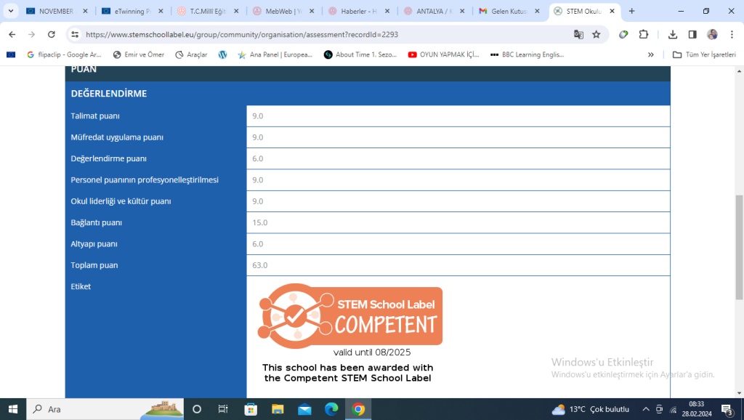Close the STEM Okulu tab
The image size is (744, 420).
[x=612, y=11]
